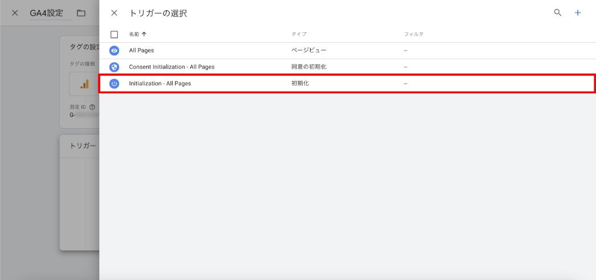
Task: Choose Initialization - All Pages trigger
Action: click(348, 84)
